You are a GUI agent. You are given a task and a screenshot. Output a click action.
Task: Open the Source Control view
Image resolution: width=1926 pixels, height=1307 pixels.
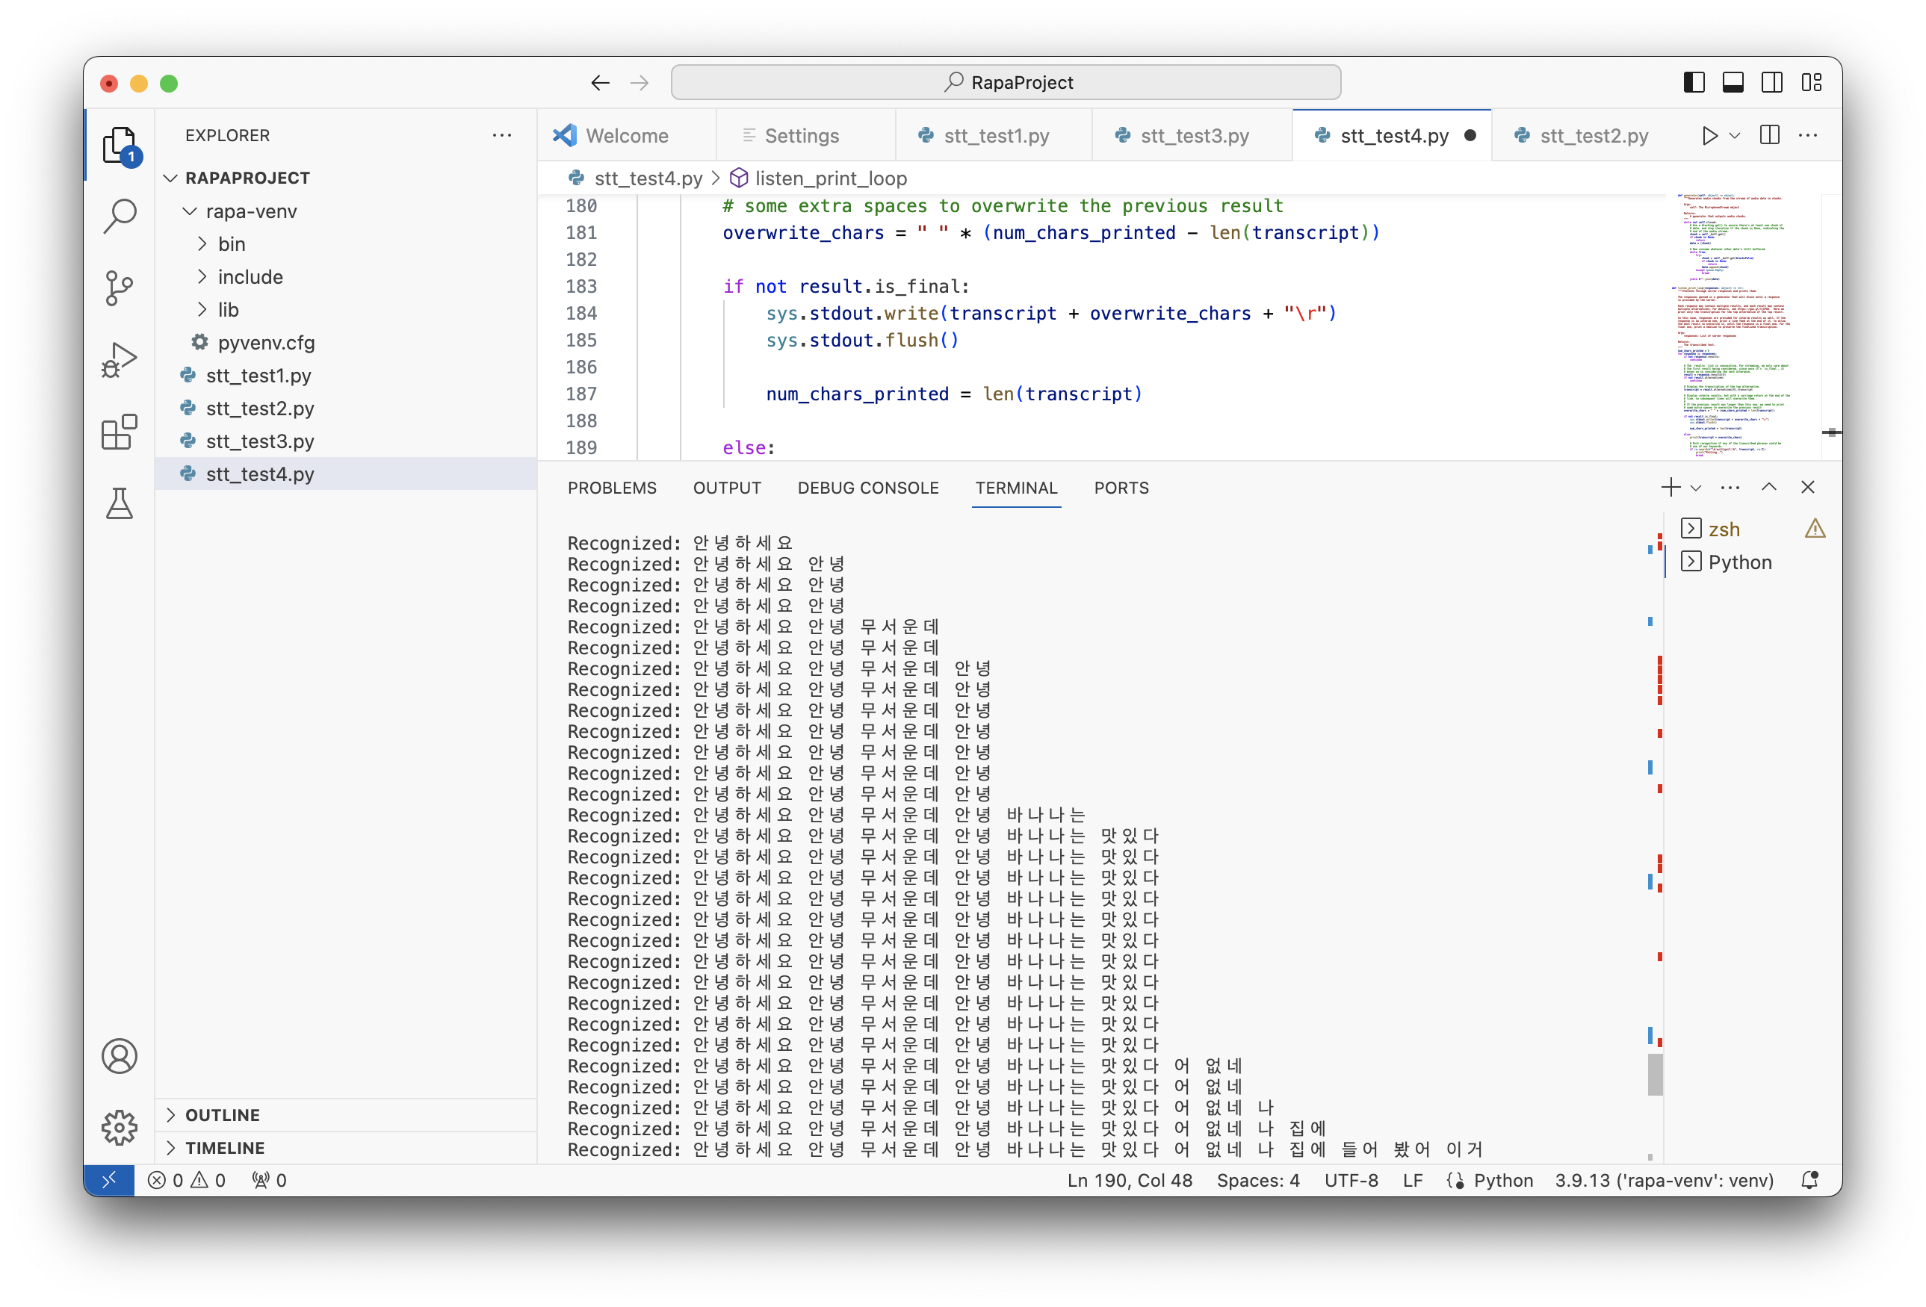[x=120, y=288]
